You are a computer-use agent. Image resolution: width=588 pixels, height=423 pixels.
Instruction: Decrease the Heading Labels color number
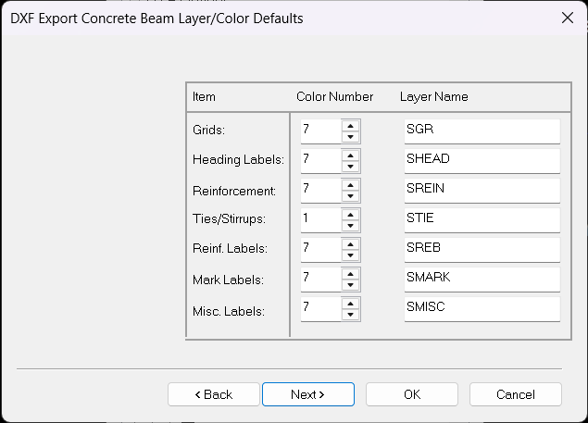coord(351,167)
